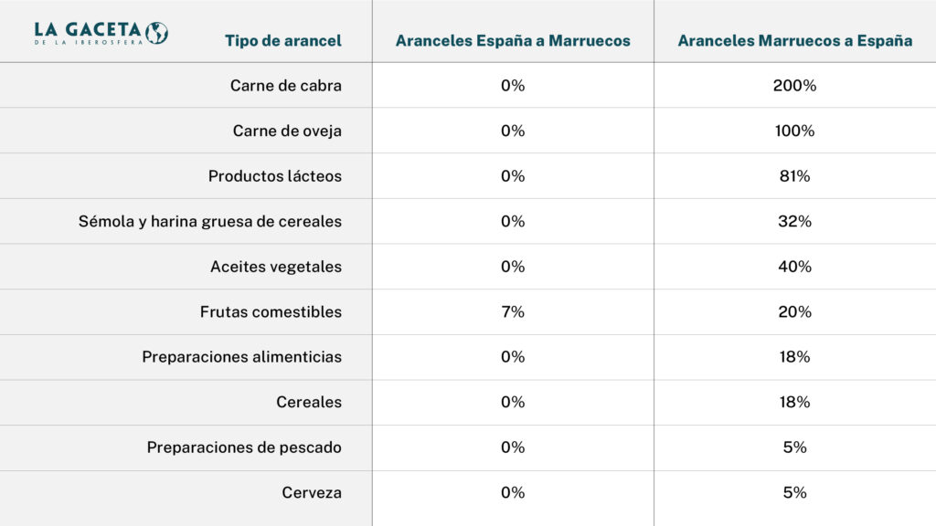Select the Aceites vegetales row label
This screenshot has width=936, height=526.
(x=276, y=267)
